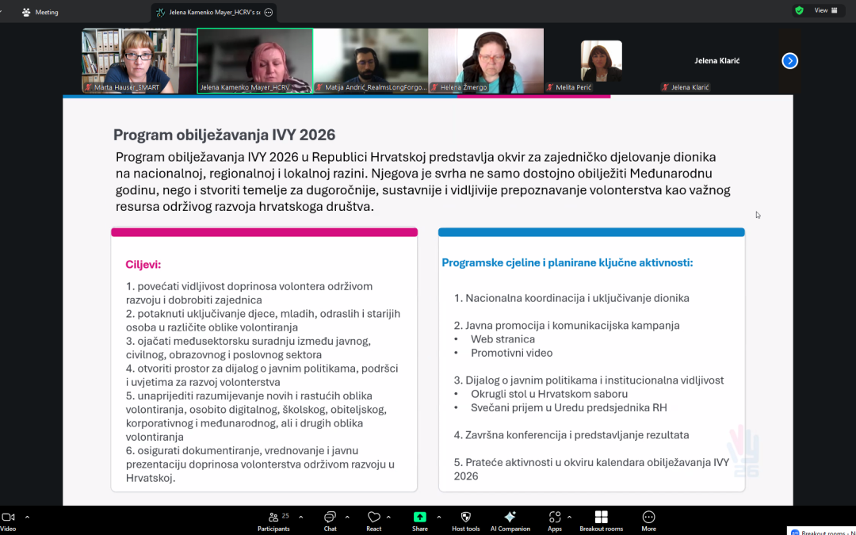Image resolution: width=856 pixels, height=535 pixels.
Task: Expand the caret beside React
Action: [388, 517]
